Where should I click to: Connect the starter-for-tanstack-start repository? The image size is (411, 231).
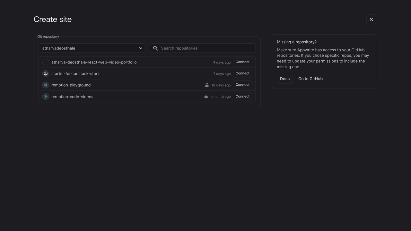[x=242, y=73]
